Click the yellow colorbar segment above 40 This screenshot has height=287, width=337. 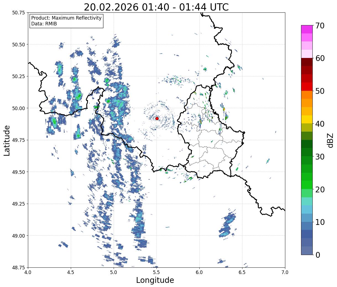(x=307, y=119)
